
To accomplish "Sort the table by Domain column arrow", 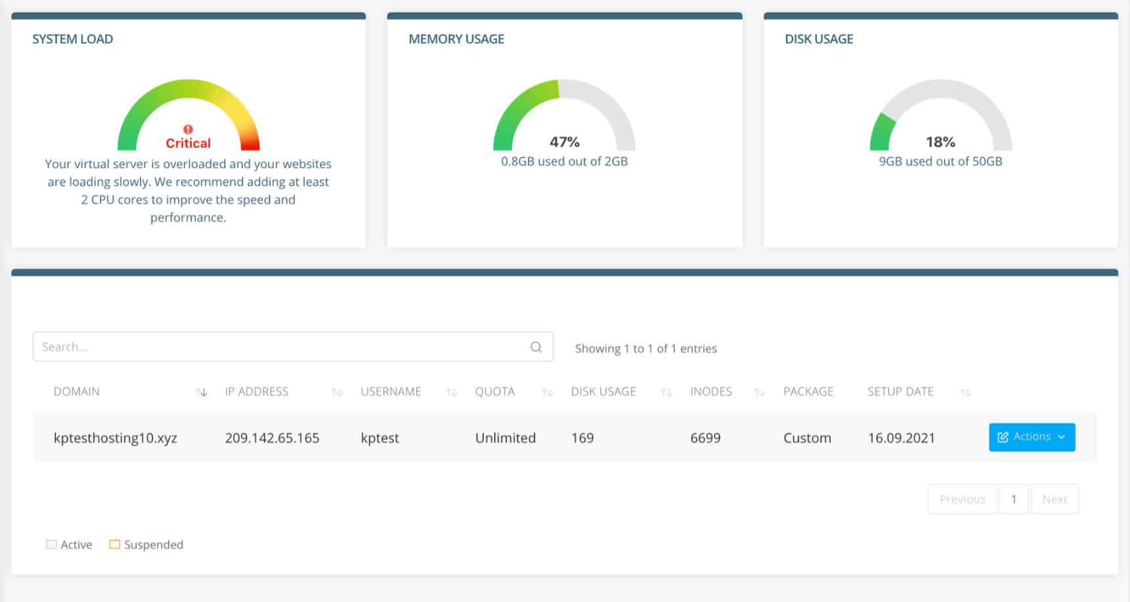I will (x=202, y=392).
